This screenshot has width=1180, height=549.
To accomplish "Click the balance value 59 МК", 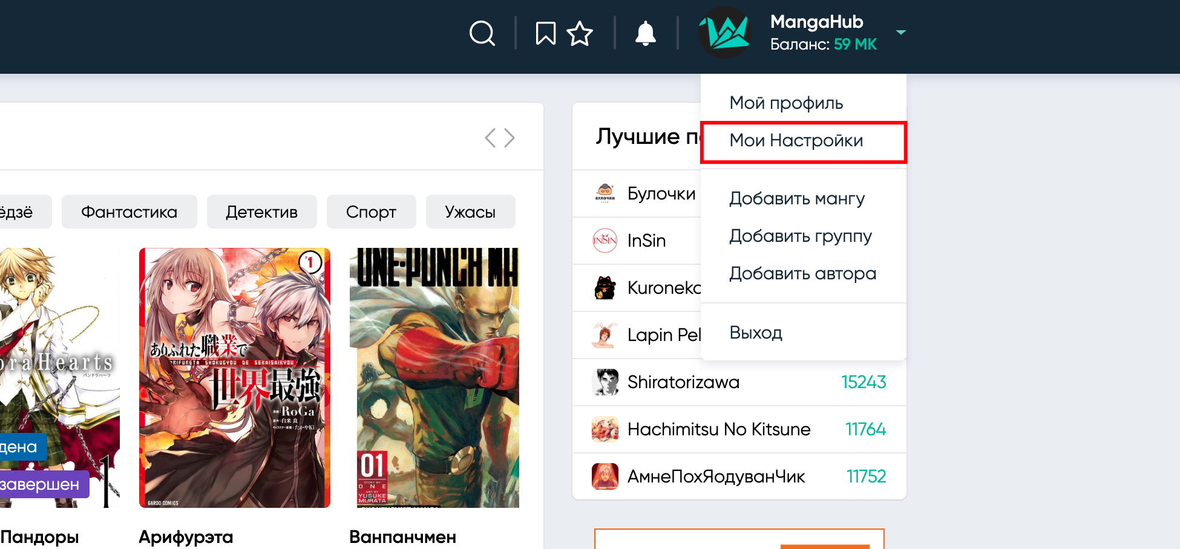I will pyautogui.click(x=856, y=44).
